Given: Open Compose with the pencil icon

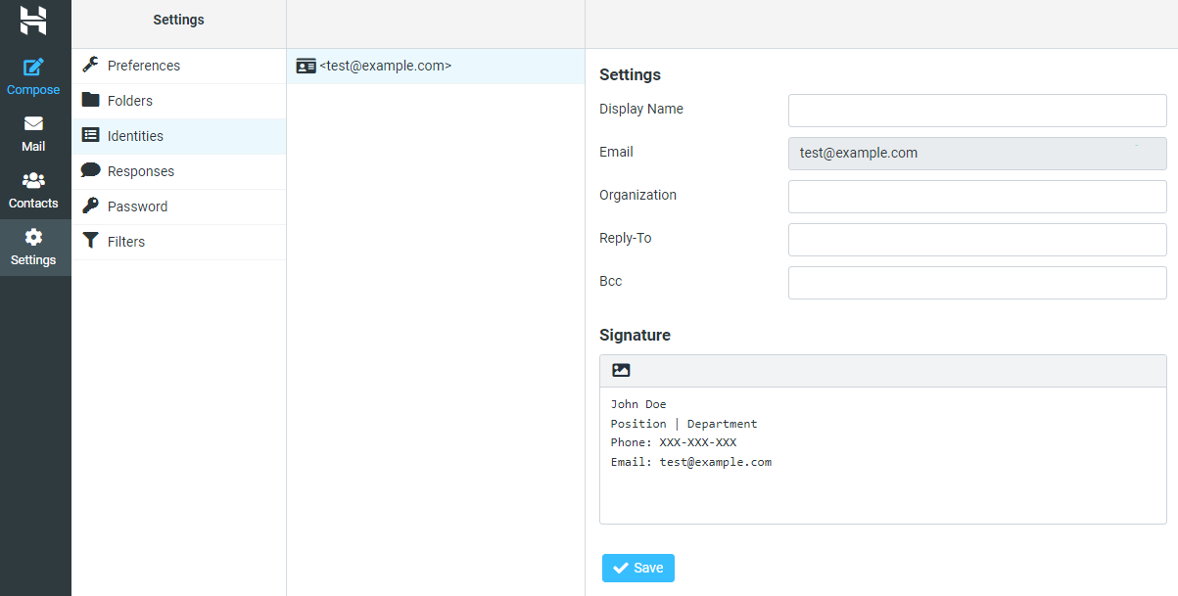Looking at the screenshot, I should 33,68.
